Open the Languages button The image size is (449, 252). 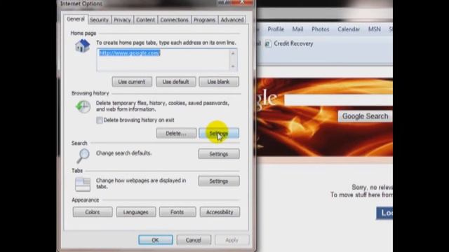pos(136,212)
